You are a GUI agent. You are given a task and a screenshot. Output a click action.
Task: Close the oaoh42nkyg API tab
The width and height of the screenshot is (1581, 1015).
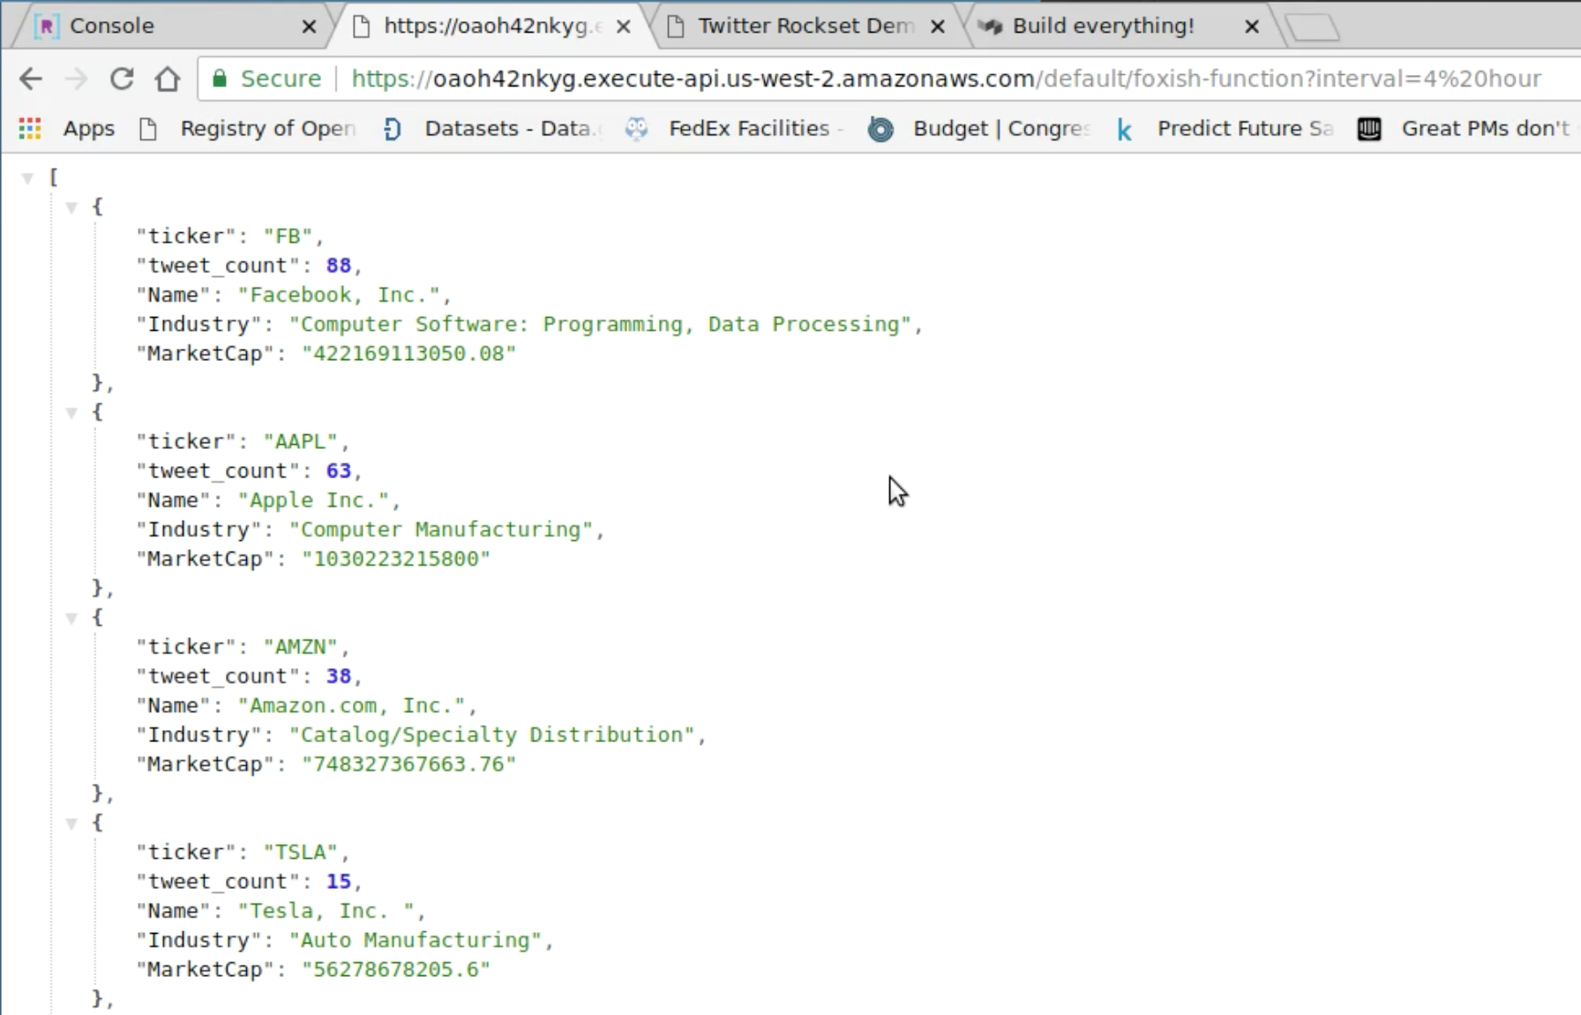point(623,26)
